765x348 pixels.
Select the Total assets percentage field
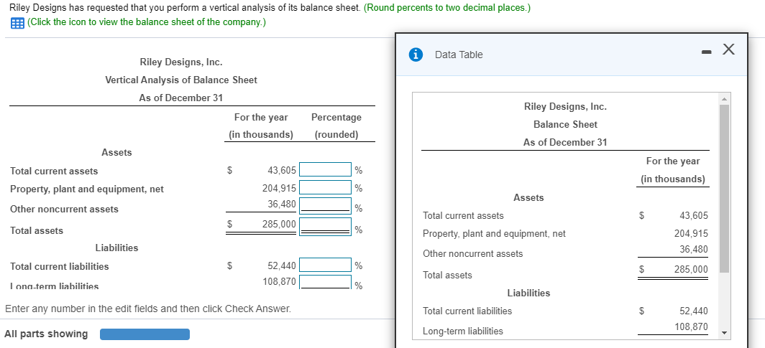[326, 226]
